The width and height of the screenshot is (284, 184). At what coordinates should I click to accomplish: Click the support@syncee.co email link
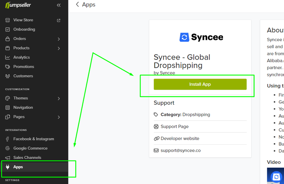pyautogui.click(x=181, y=151)
